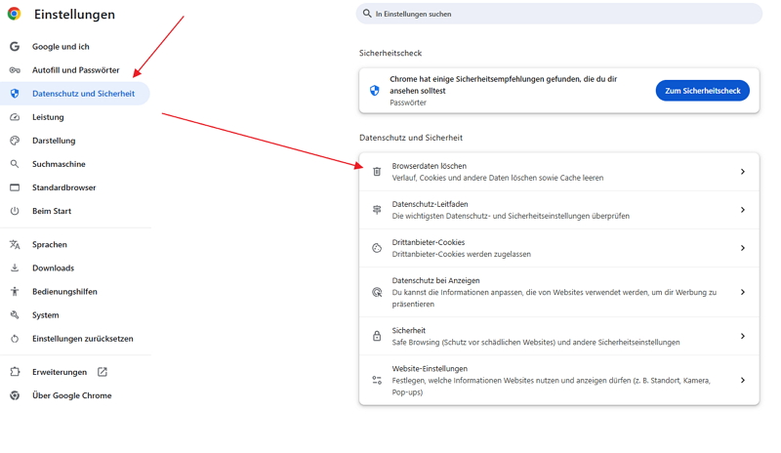Open Drittanbieter-Cookies via its chevron arrow

click(x=742, y=248)
